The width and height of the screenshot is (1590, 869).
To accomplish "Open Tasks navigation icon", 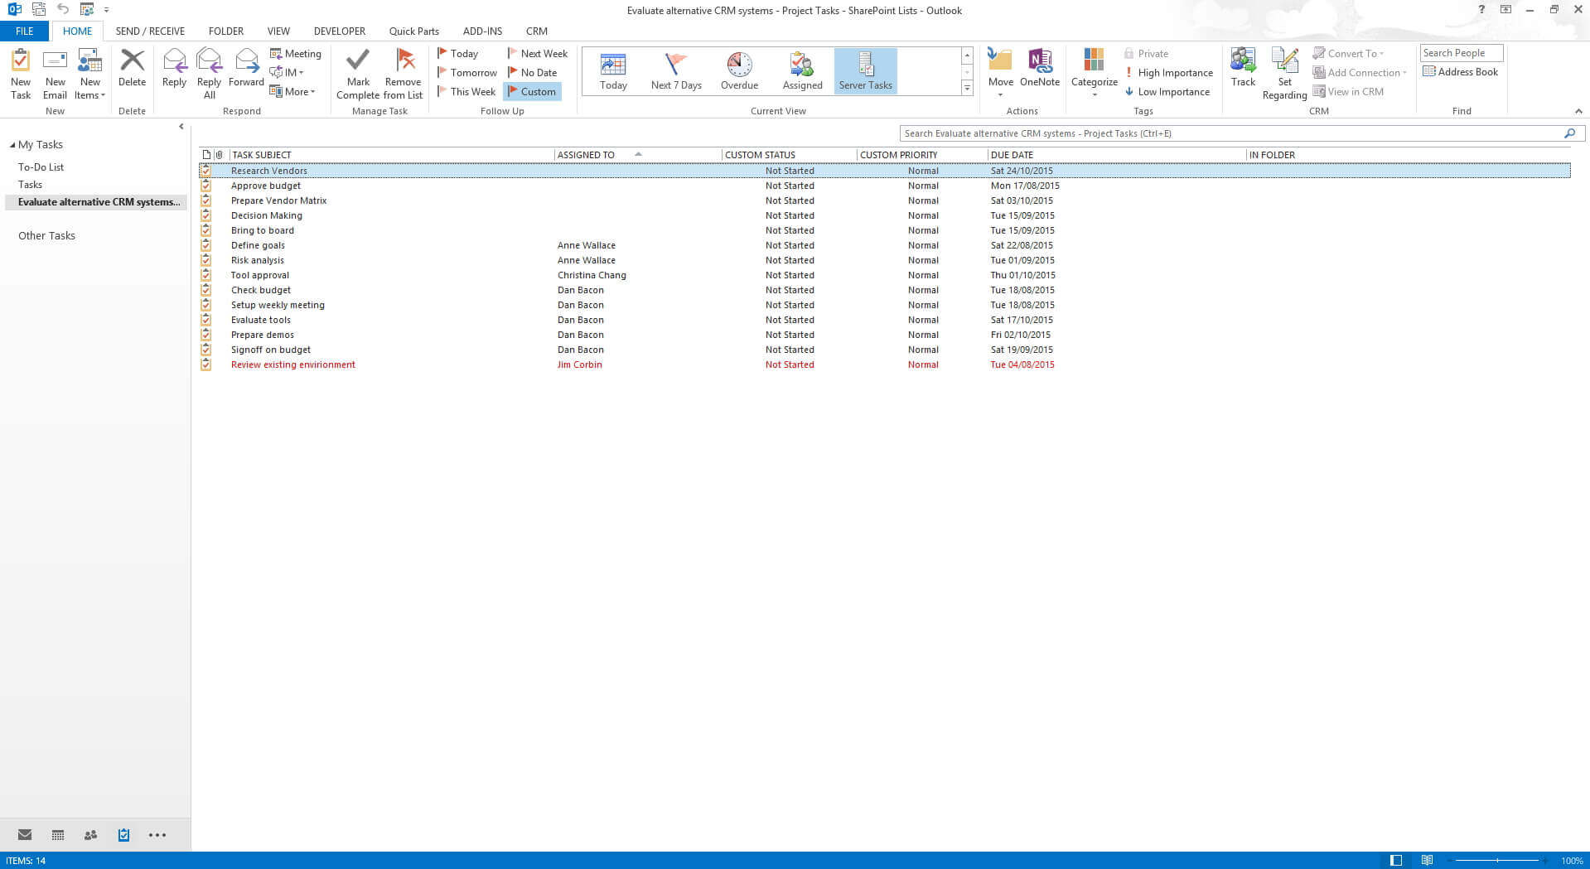I will [x=123, y=835].
